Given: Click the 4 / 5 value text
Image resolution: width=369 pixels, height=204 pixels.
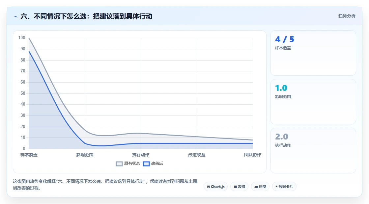Looking at the screenshot, I should pyautogui.click(x=285, y=39).
